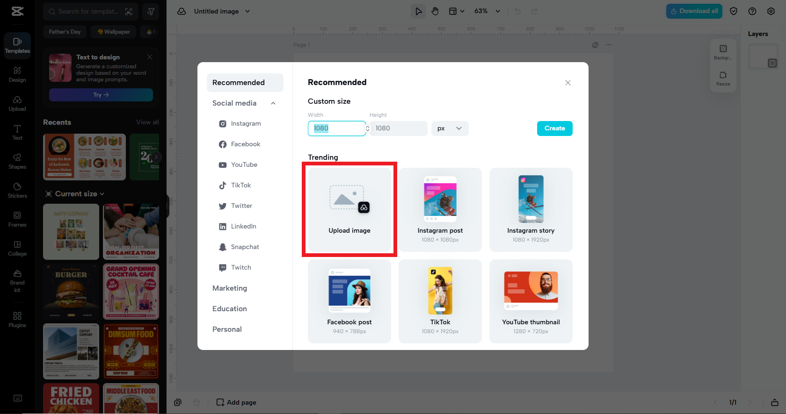Screen dimensions: 786x414
Task: Click the Recents next arrow
Action: (156, 157)
